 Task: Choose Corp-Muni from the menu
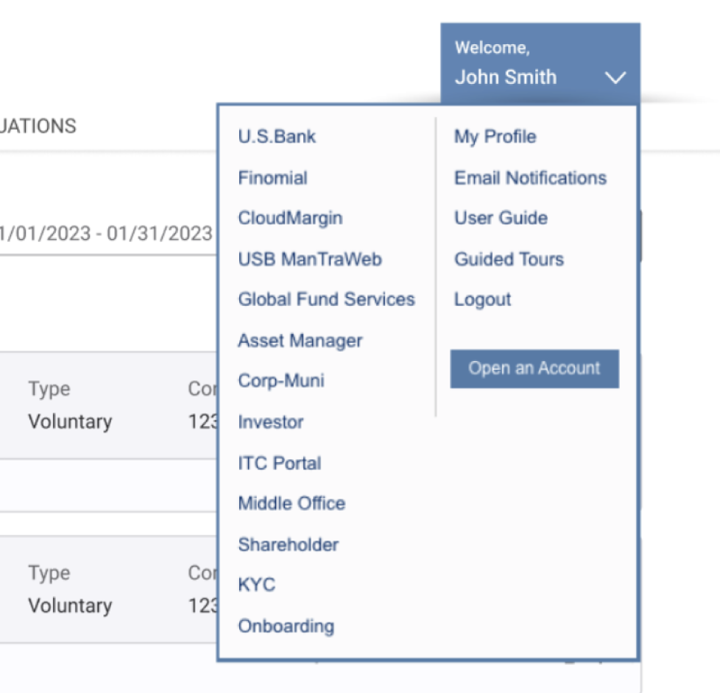281,380
